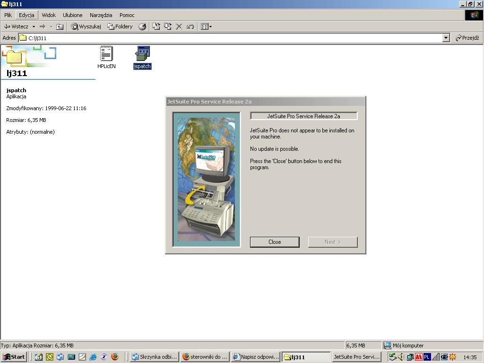
Task: Click the address bar showing C:\lj311
Action: click(x=230, y=38)
